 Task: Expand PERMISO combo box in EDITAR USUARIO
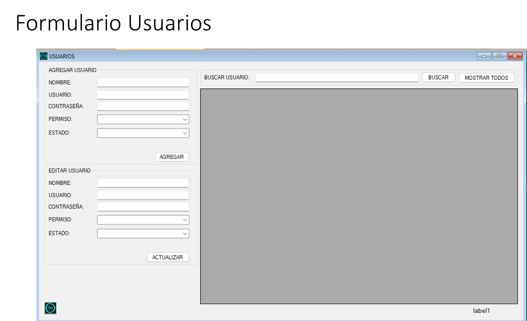(x=143, y=220)
